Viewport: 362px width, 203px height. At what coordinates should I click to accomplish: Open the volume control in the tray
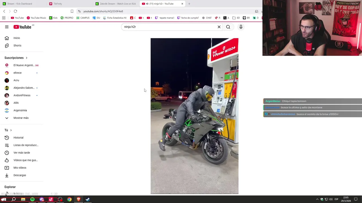pos(331,199)
